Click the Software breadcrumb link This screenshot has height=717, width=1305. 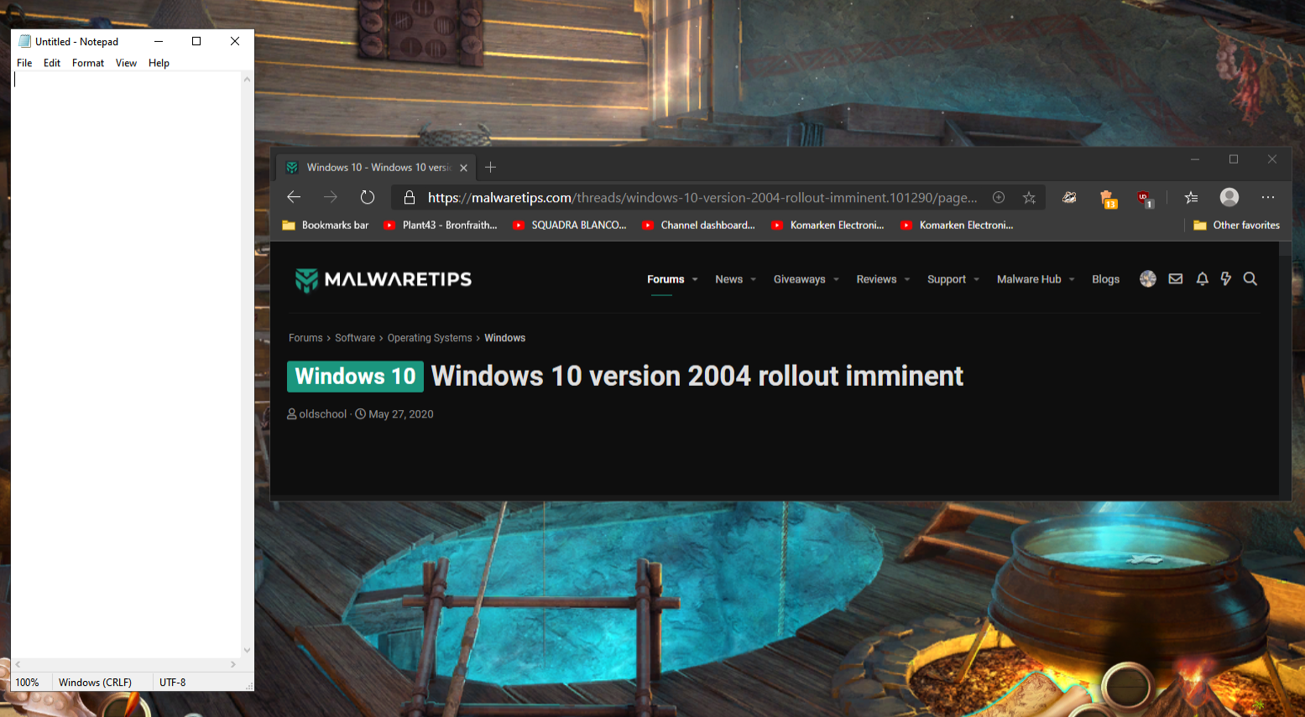coord(355,338)
